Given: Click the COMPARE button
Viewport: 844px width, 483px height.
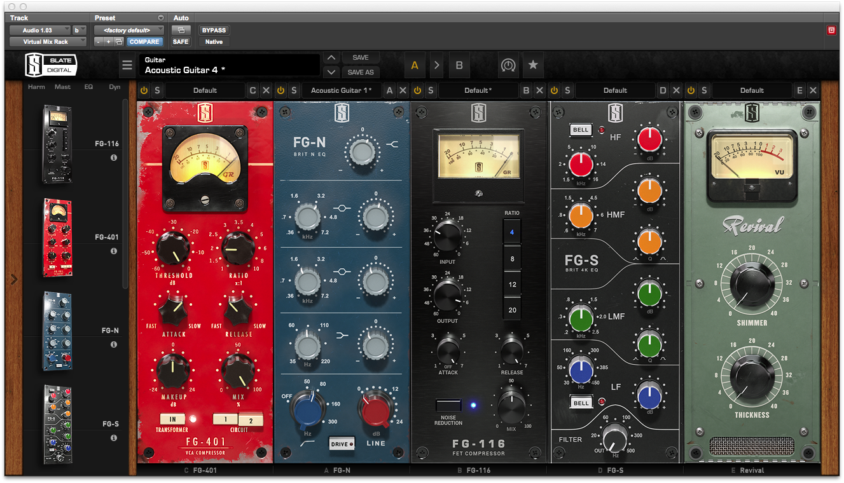Looking at the screenshot, I should tap(144, 42).
